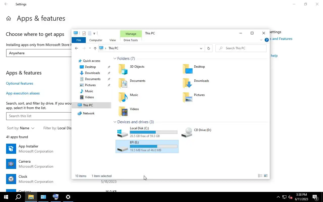The height and width of the screenshot is (202, 323).
Task: Open taskbar Search
Action: pos(18,197)
